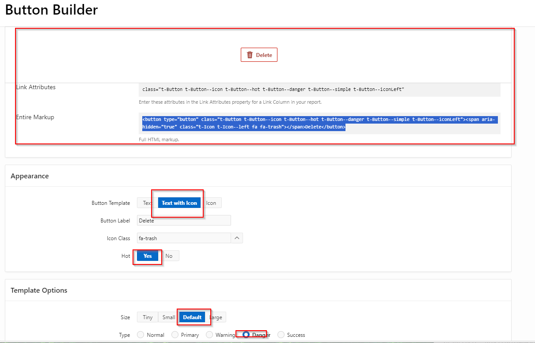Click the Link Attributes class code box
This screenshot has width=535, height=343.
click(x=319, y=90)
